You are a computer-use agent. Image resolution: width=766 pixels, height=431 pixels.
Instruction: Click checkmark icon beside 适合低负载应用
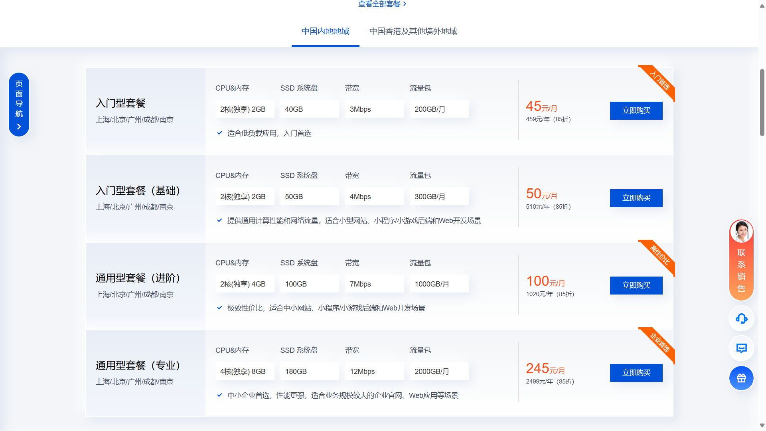[219, 133]
